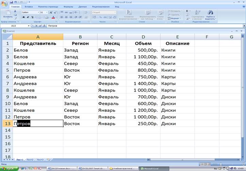Confirm the cell entry with the checkmark
The height and width of the screenshot is (171, 246).
click(x=39, y=26)
